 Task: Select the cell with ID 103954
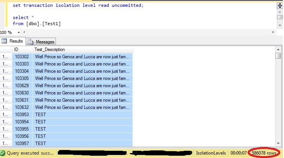(x=22, y=122)
